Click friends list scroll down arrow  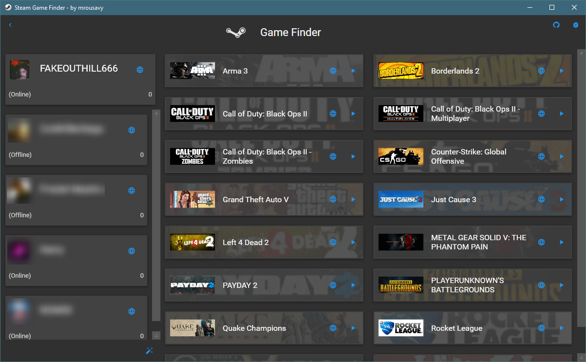(x=156, y=335)
